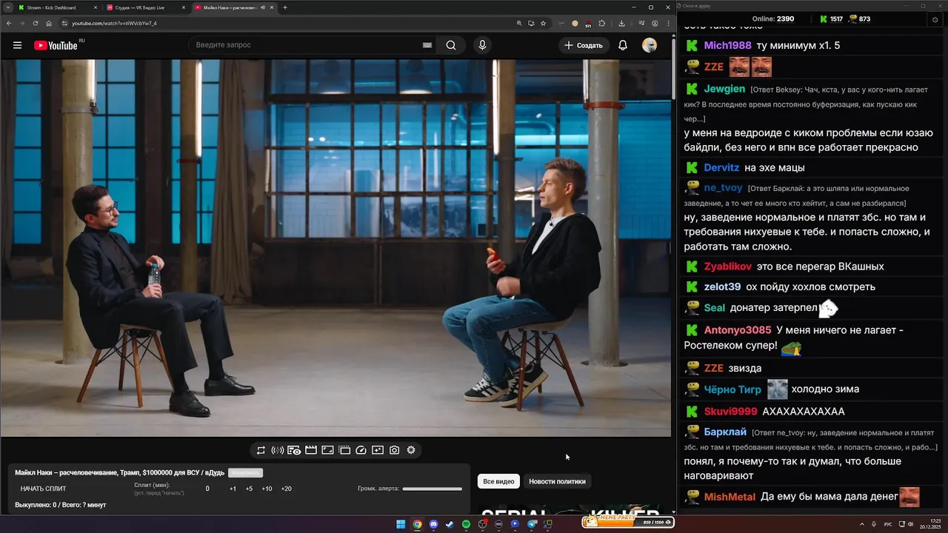
Task: Open the YouTube hamburger guide menu
Action: pyautogui.click(x=17, y=45)
